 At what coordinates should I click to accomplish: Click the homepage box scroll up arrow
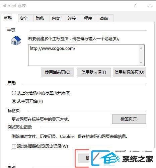[141, 49]
